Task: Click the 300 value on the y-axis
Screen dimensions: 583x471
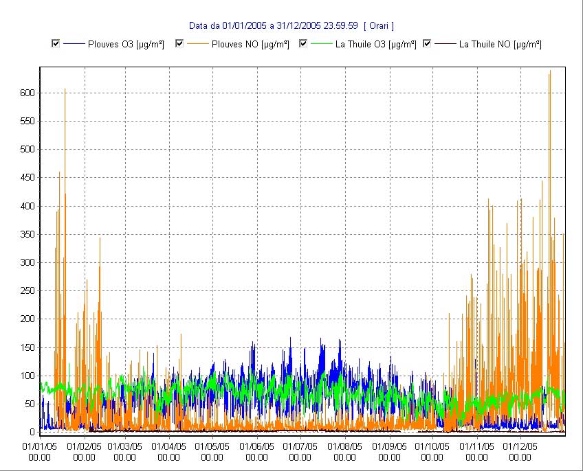Action: (27, 262)
